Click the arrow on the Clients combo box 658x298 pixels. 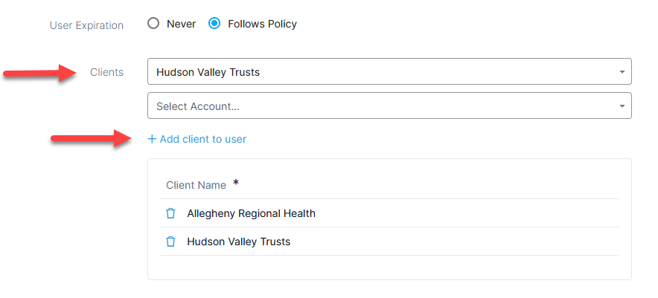coord(622,72)
